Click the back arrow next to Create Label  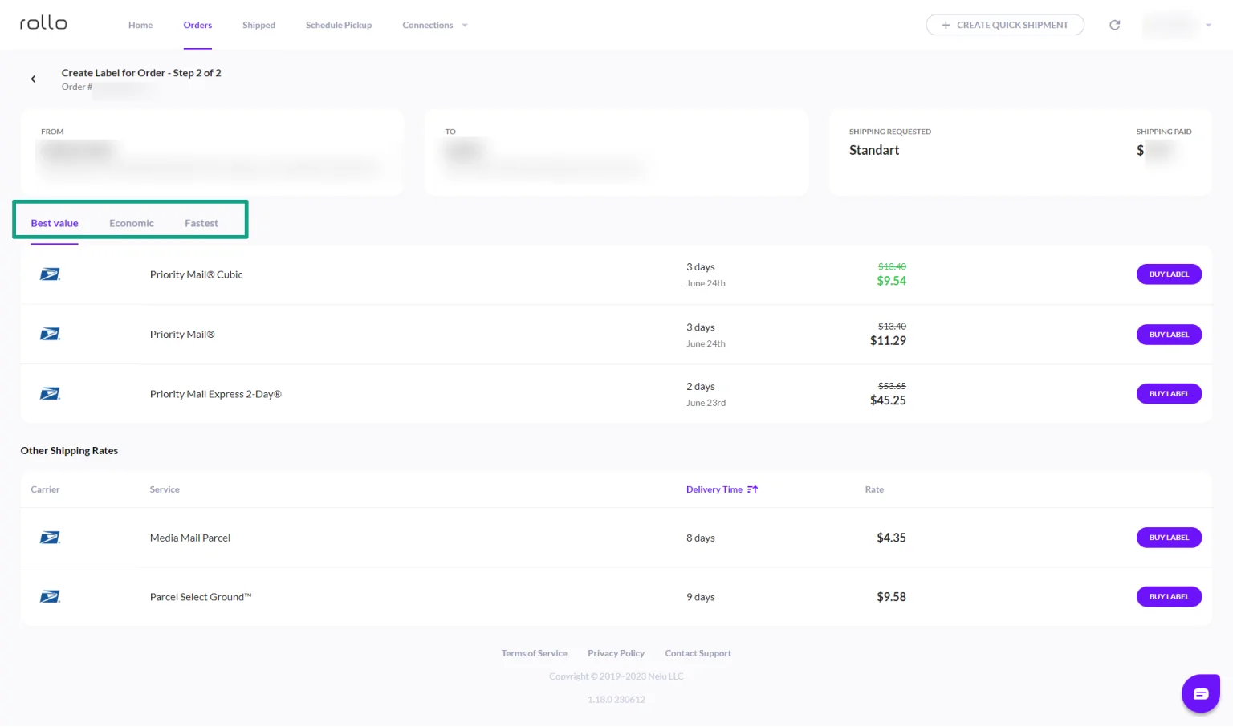point(33,79)
